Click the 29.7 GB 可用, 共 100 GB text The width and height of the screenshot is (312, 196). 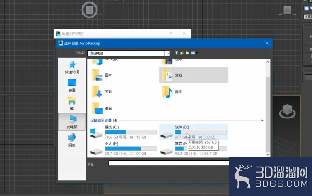coord(126,154)
